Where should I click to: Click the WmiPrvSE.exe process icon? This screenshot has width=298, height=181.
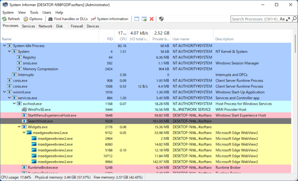24,109
